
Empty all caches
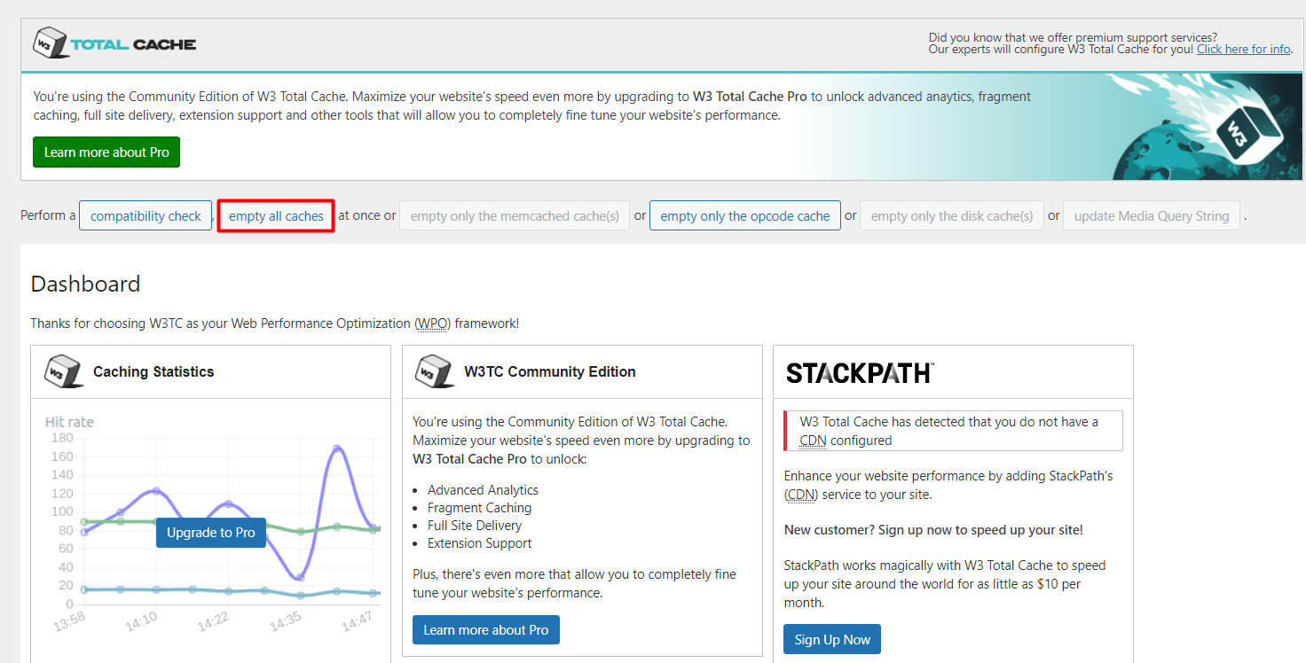pyautogui.click(x=275, y=215)
